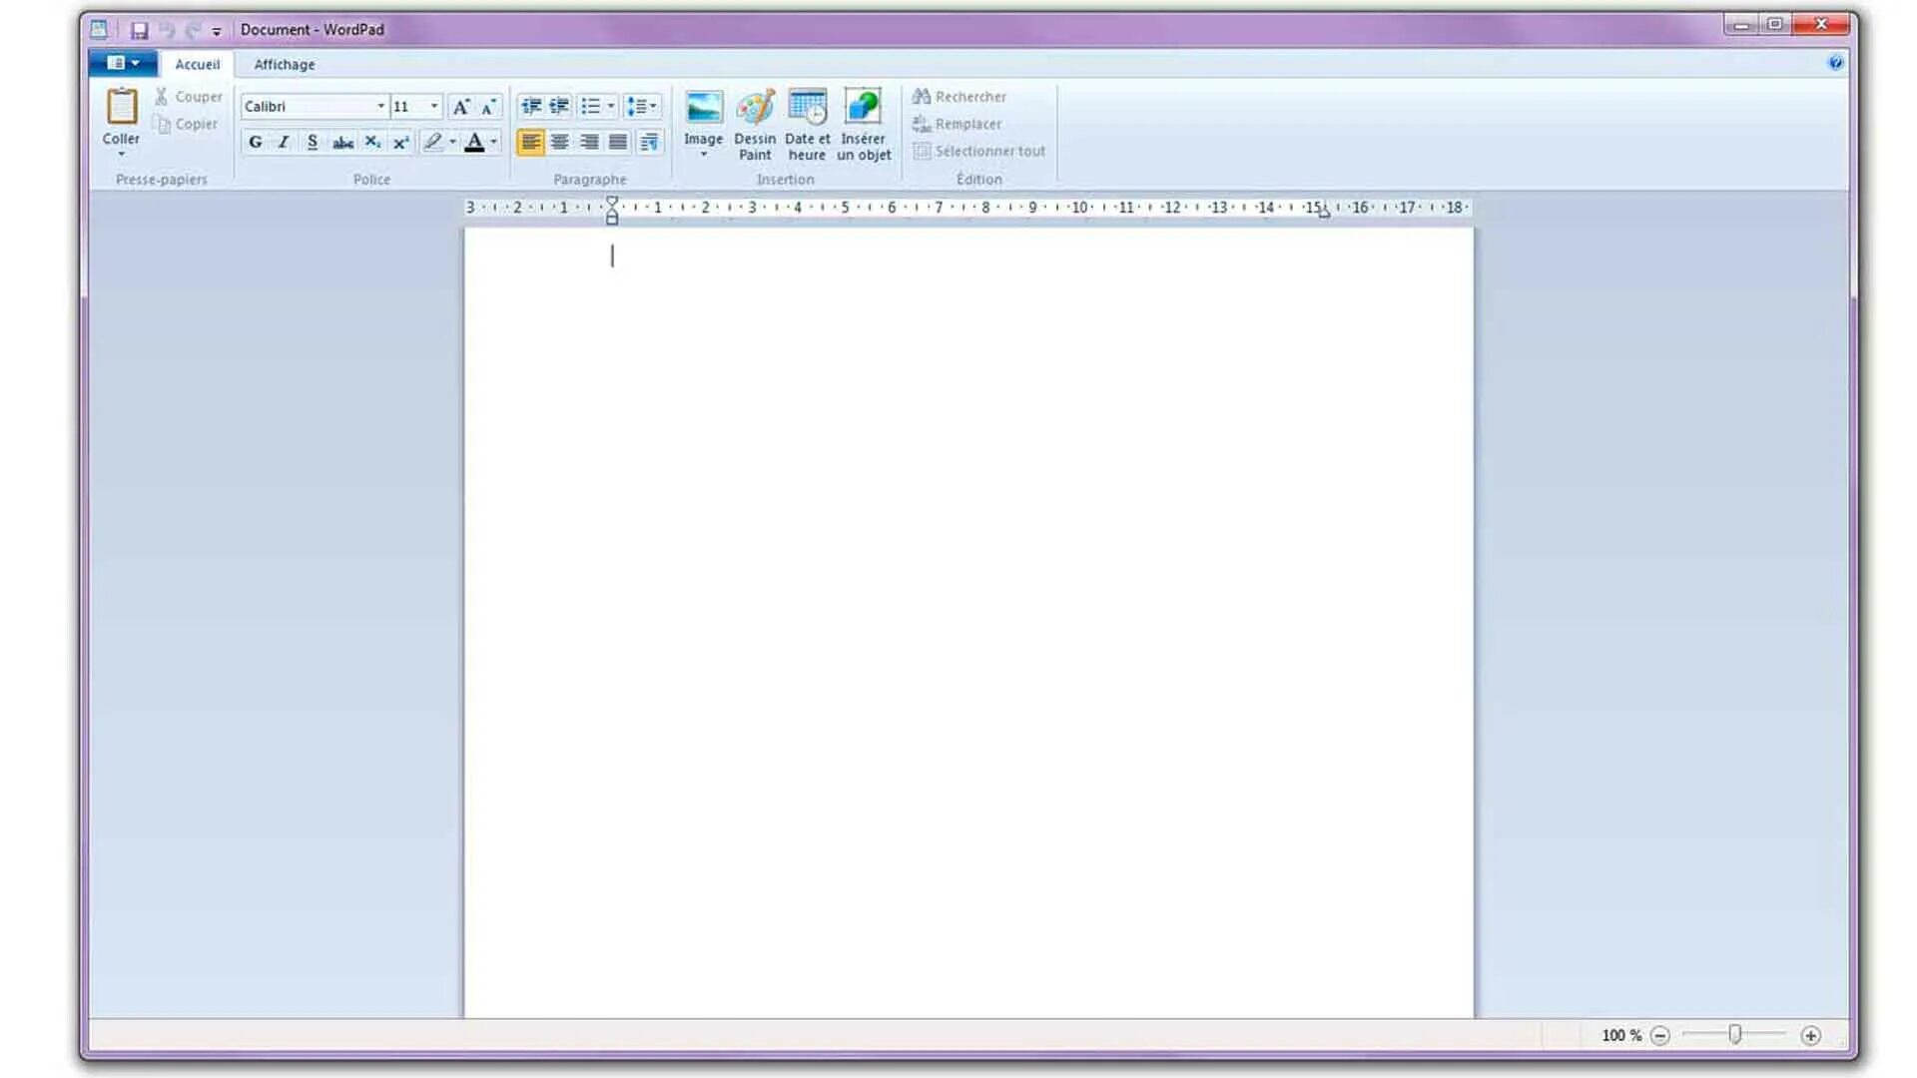Insert a Paint drawing (Dessin Paint)
The image size is (1917, 1078).
[x=755, y=110]
